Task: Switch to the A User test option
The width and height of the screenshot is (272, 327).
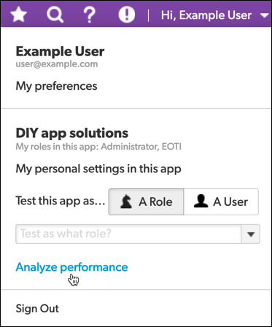Action: click(221, 201)
